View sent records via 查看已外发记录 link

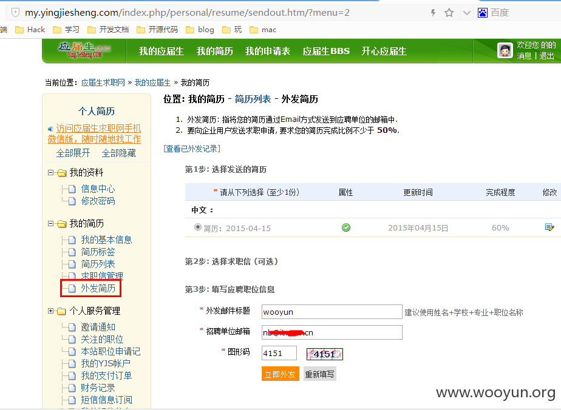tap(192, 149)
